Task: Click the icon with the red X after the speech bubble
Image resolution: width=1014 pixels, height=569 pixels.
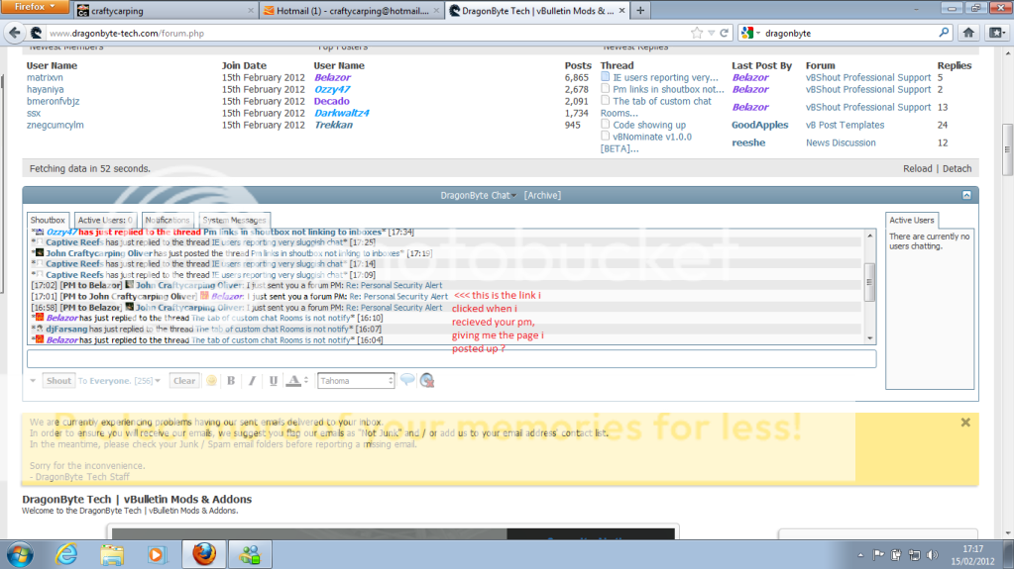Action: pyautogui.click(x=427, y=380)
